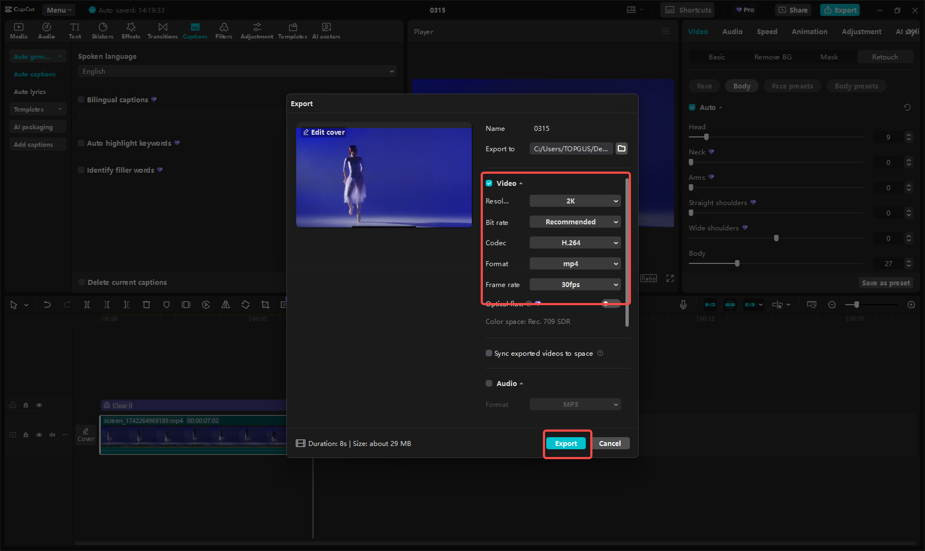Open the Transitions panel
Image resolution: width=925 pixels, height=551 pixels.
pos(162,30)
